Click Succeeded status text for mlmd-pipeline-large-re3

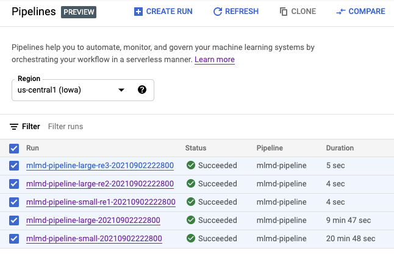pos(218,166)
